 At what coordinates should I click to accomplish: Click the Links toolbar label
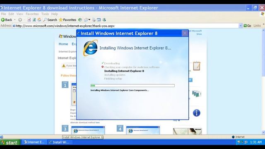(257, 26)
